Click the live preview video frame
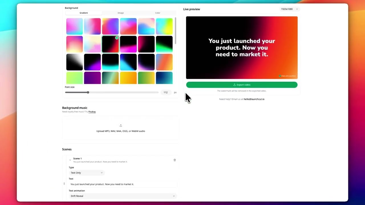365x205 pixels. click(242, 48)
